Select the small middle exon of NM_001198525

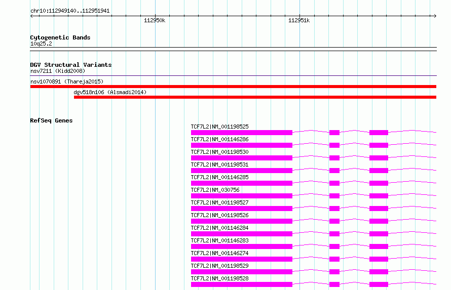(x=334, y=133)
